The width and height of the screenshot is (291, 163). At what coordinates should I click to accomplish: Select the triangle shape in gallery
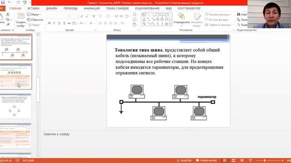pyautogui.click(x=144, y=19)
